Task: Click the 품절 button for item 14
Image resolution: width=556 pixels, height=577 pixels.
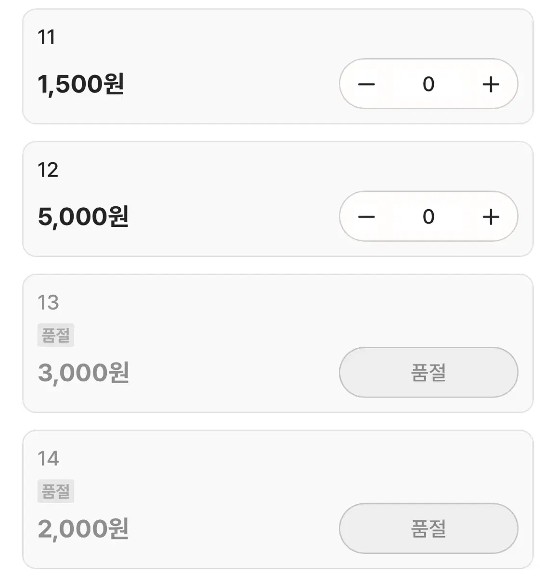Action: coord(428,528)
